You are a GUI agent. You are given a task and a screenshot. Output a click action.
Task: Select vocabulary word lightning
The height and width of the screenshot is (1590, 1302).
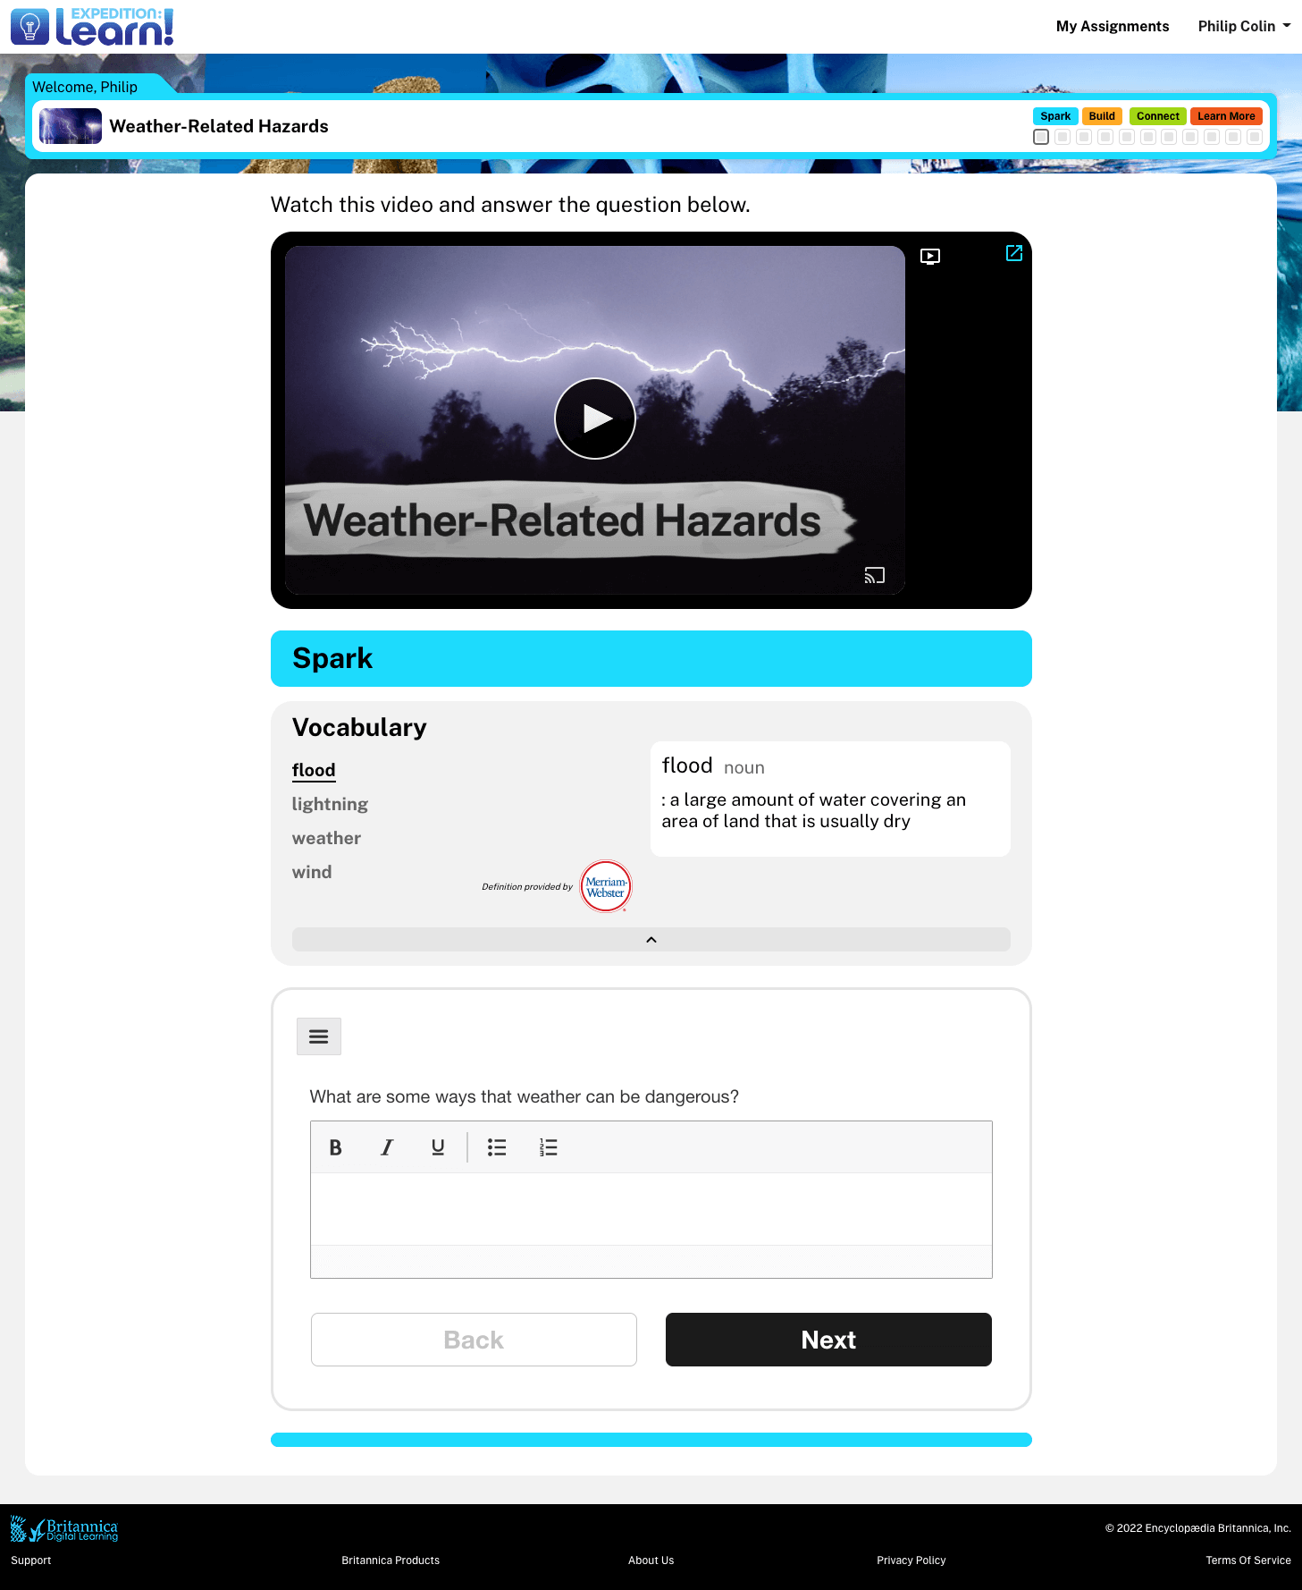[330, 804]
